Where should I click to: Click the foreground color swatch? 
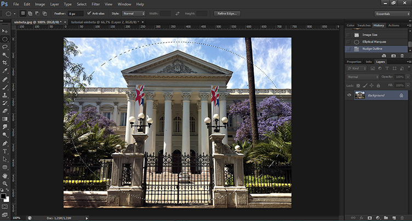4,194
